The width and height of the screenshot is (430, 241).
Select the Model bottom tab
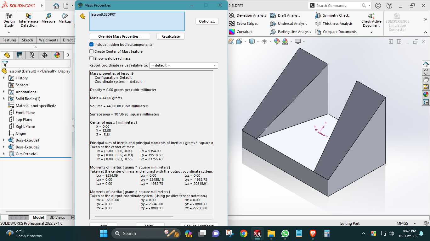[x=38, y=217]
